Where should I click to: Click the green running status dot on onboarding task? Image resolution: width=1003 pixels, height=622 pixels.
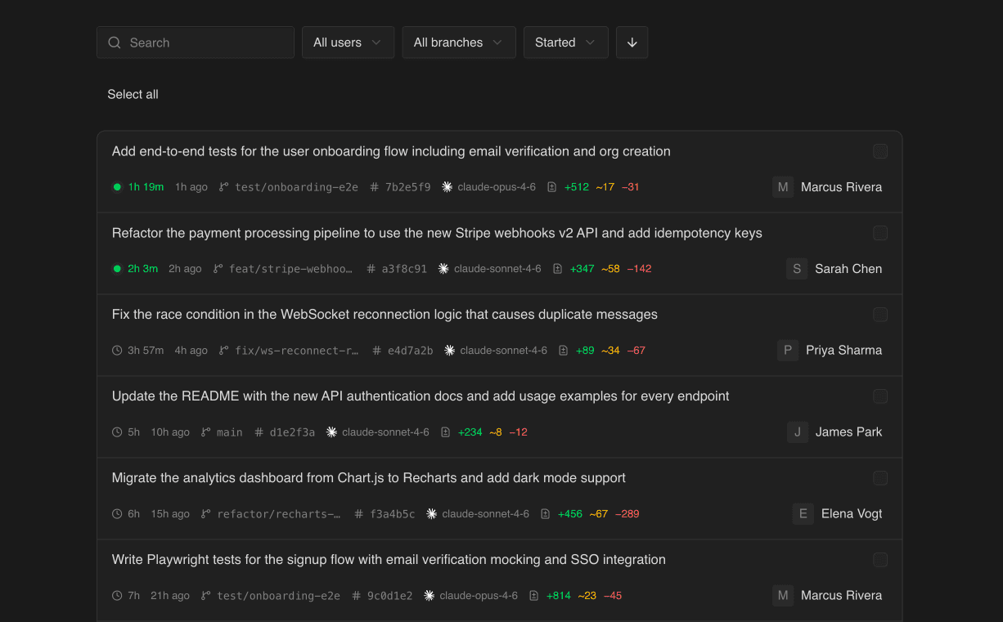117,186
